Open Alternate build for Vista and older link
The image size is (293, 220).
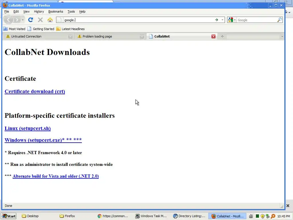tap(56, 176)
